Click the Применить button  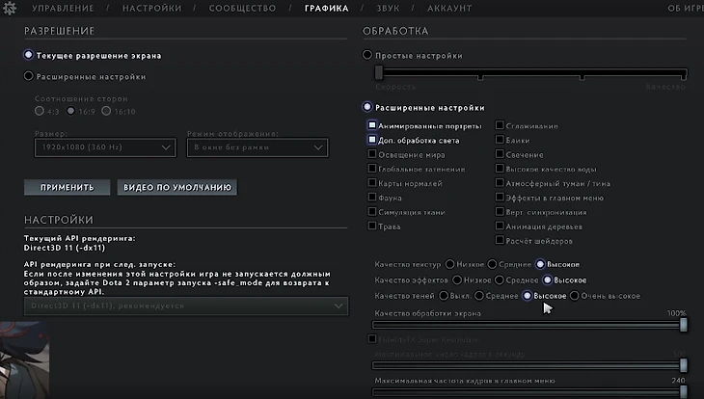pos(68,187)
